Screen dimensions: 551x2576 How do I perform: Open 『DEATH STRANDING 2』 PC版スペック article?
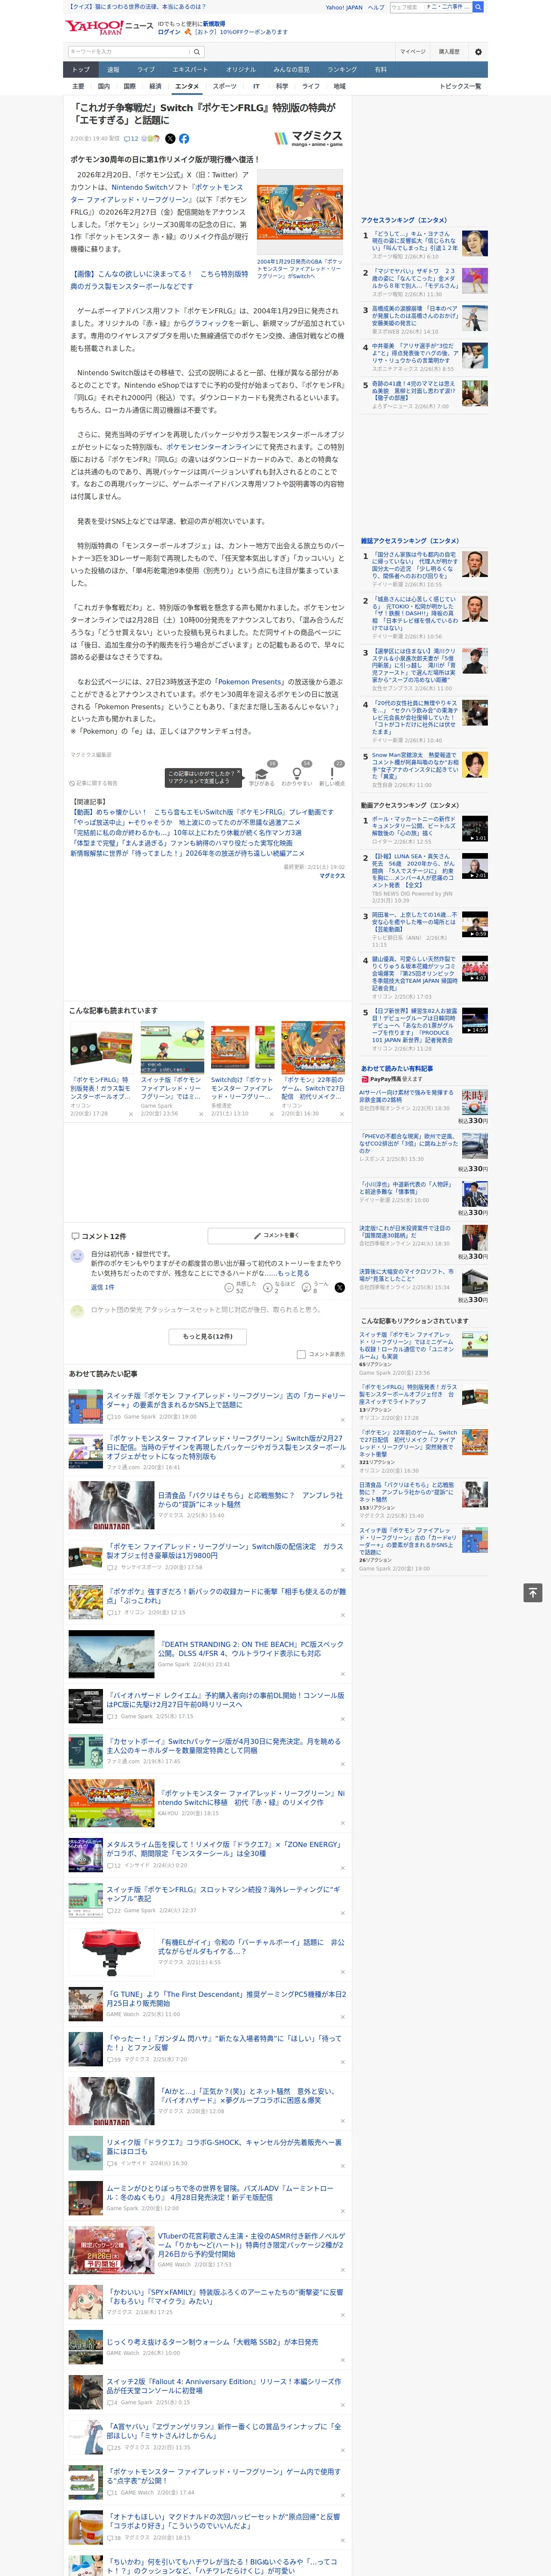pos(250,1649)
